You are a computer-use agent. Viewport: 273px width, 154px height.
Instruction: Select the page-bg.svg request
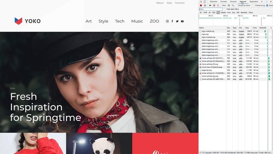tap(207, 70)
